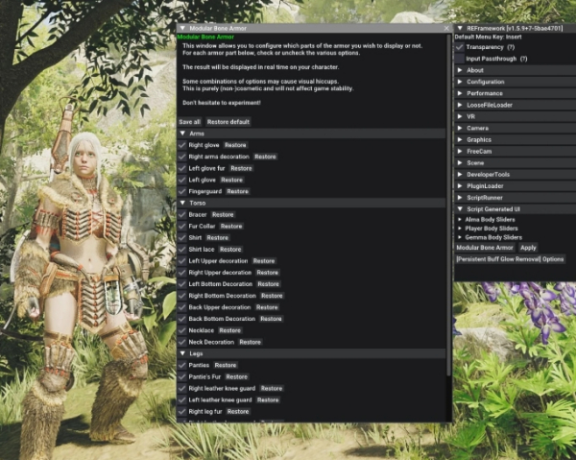Expand the FreeCam section
Viewport: 576px width, 460px height.
coord(516,151)
